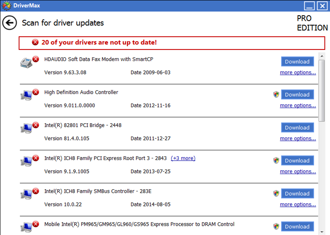Click '20 of your drivers are not up to date!' text
The image size is (330, 235).
click(99, 42)
